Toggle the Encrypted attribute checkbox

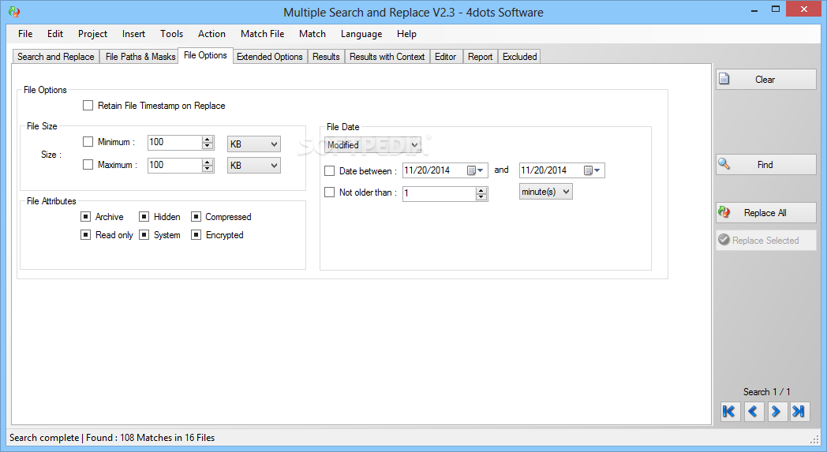pos(196,234)
